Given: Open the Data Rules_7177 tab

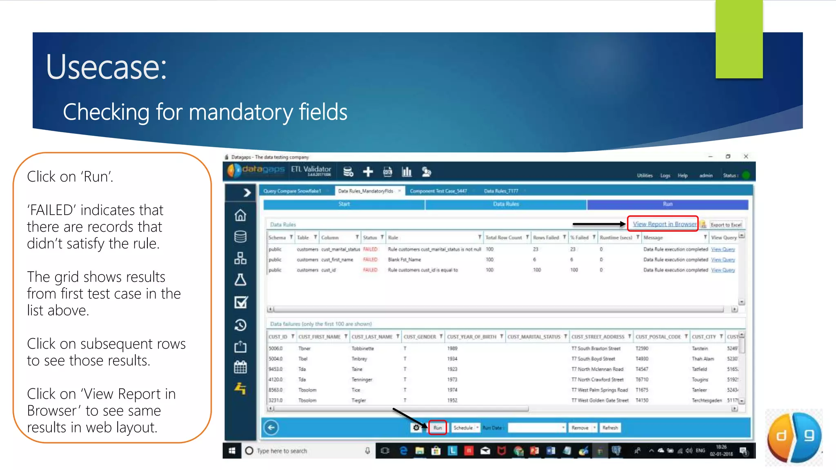Looking at the screenshot, I should tap(501, 191).
